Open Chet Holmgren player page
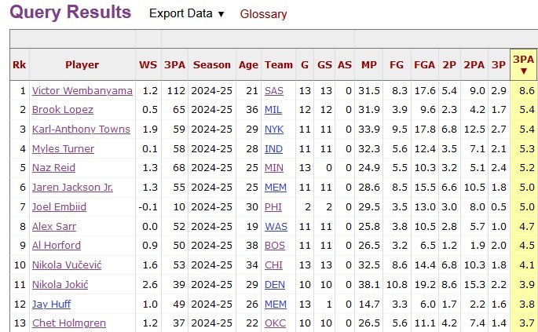This screenshot has width=538, height=332. coord(68,323)
